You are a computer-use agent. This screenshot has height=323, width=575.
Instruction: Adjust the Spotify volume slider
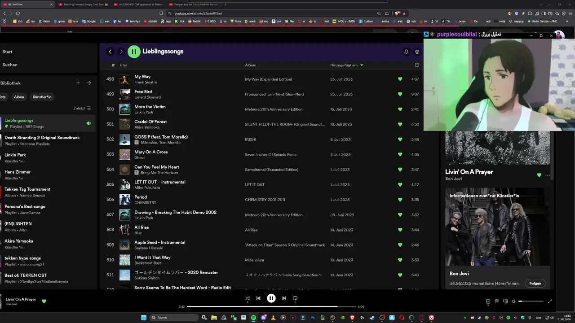coord(531,301)
